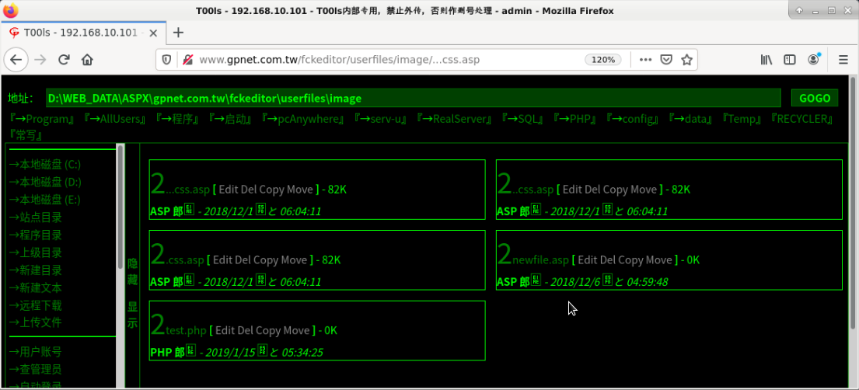This screenshot has height=390, width=859.
Task: Click Del for test.php
Action: [x=244, y=331]
